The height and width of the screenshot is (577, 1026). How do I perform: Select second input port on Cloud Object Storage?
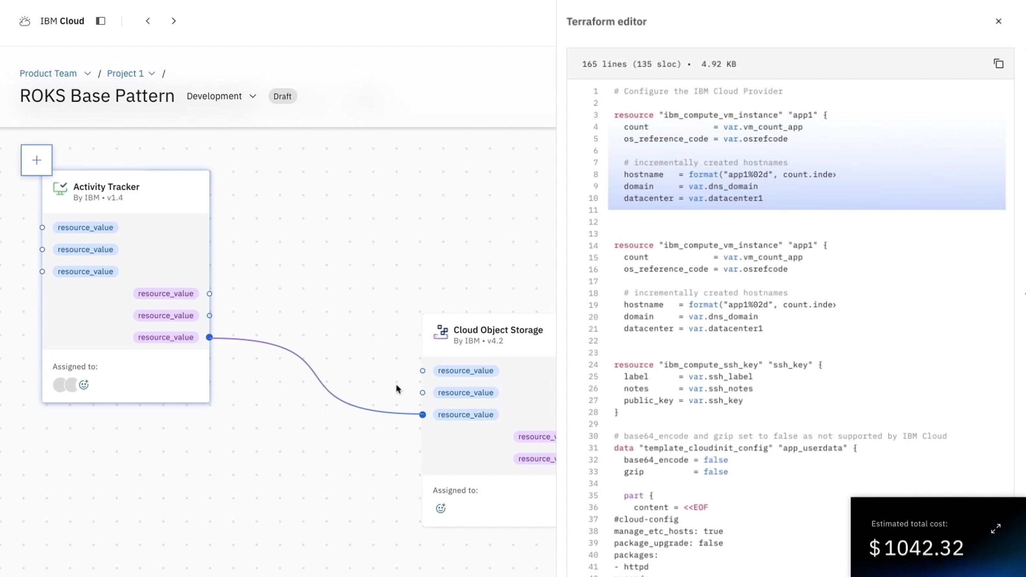pyautogui.click(x=423, y=392)
